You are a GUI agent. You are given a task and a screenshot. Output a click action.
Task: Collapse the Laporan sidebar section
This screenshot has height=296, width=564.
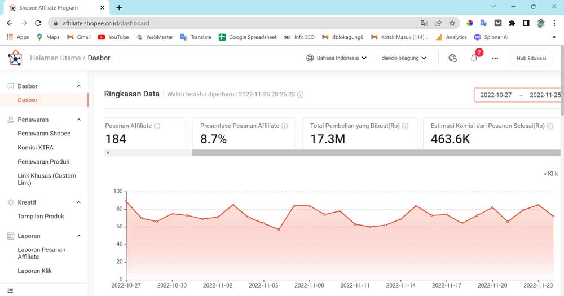[78, 236]
